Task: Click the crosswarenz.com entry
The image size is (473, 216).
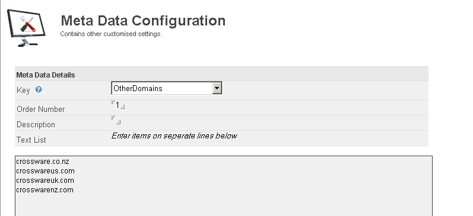Action: click(45, 190)
